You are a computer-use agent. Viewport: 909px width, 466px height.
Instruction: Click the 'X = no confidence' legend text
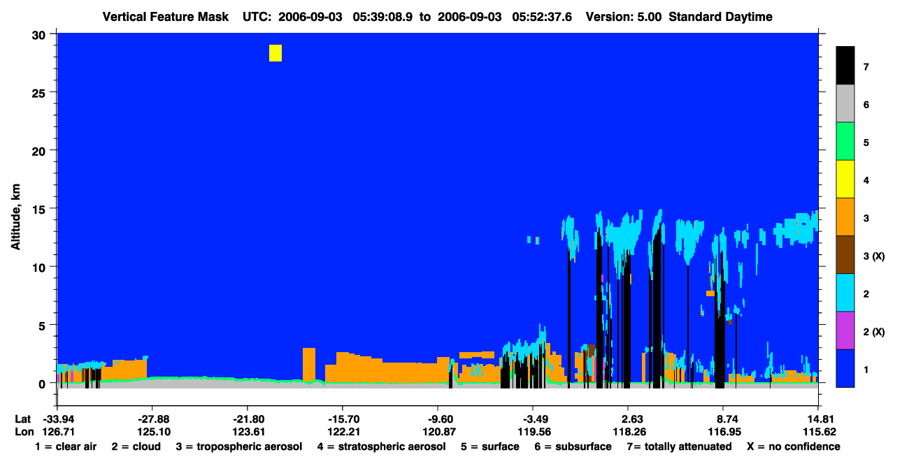(794, 446)
